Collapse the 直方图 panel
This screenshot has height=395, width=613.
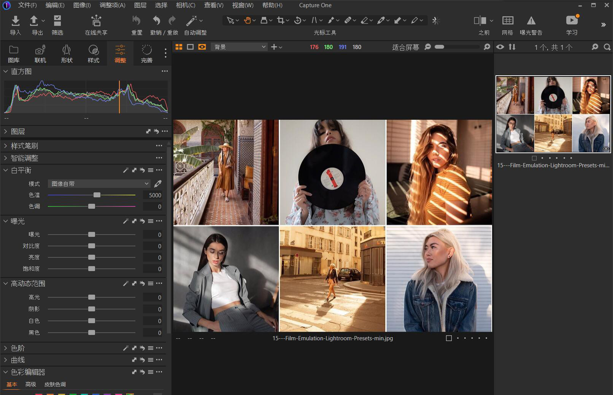pyautogui.click(x=5, y=71)
